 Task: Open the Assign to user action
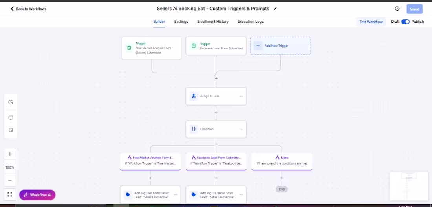(x=216, y=96)
